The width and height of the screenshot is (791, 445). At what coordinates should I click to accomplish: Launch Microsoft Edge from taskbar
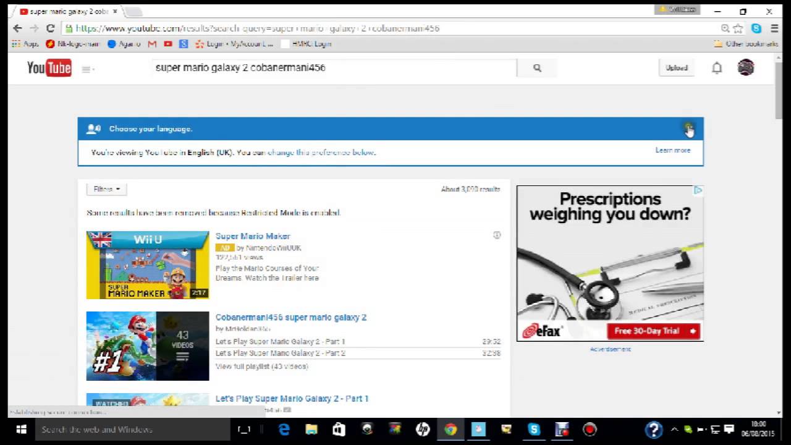tap(284, 430)
